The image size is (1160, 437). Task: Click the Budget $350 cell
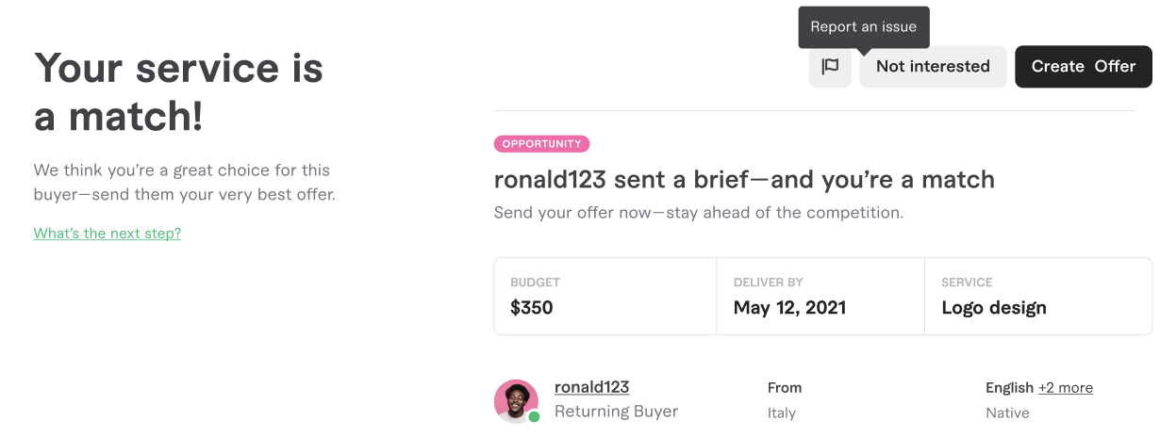pos(605,296)
